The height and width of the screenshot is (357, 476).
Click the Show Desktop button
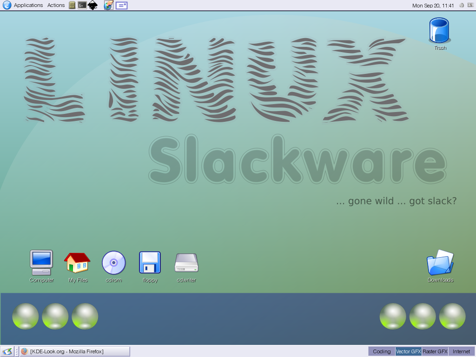[7, 351]
